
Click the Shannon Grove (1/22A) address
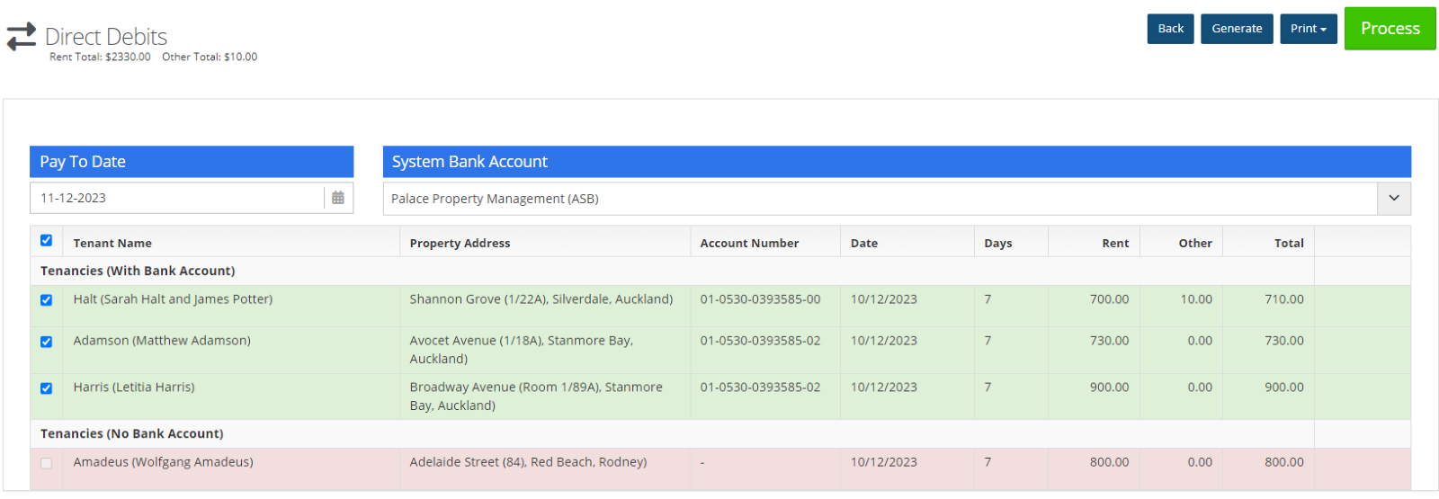(541, 299)
